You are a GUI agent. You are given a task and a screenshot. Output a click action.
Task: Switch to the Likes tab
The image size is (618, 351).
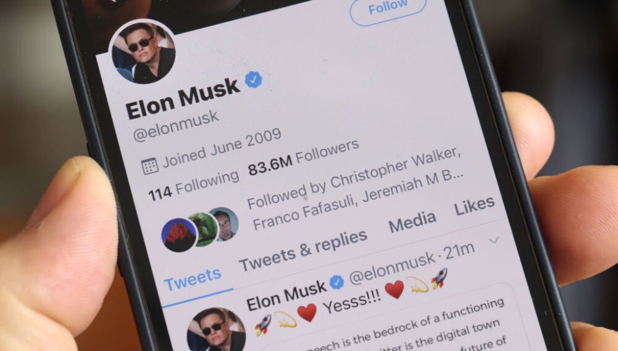[474, 205]
